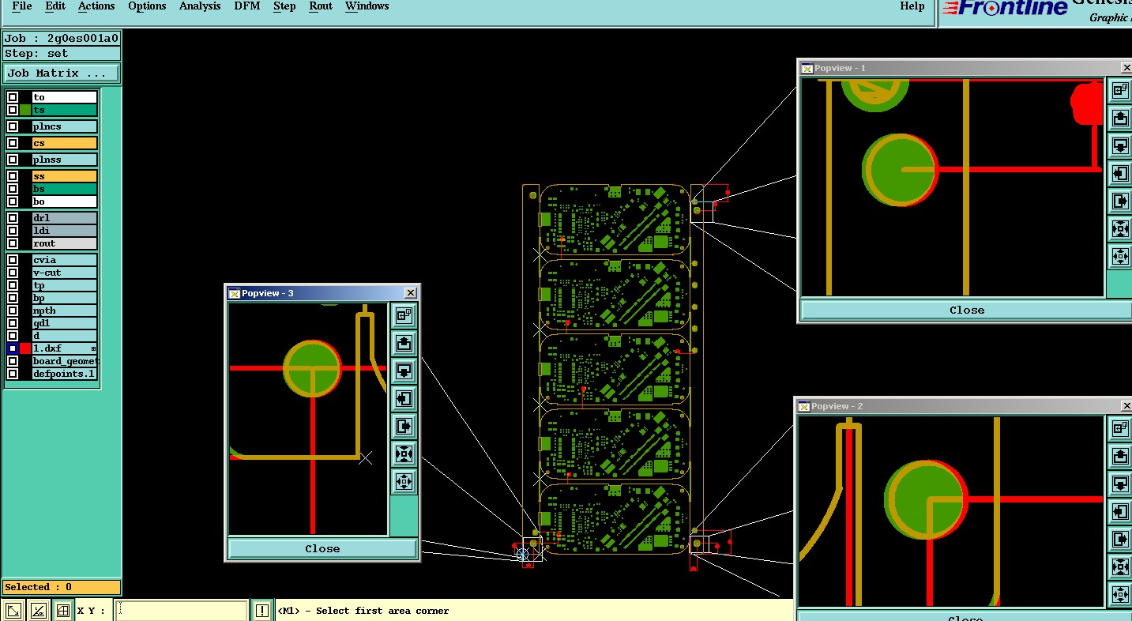1132x621 pixels.
Task: Click Close button in Popview - 3
Action: pyautogui.click(x=322, y=548)
